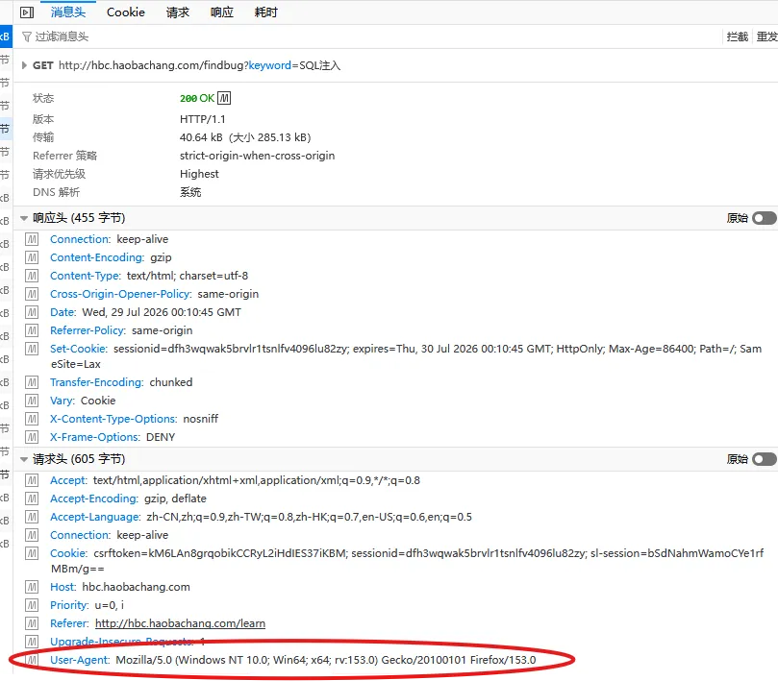Select the nosniff header value
Viewport: 778px width, 681px height.
pos(200,420)
